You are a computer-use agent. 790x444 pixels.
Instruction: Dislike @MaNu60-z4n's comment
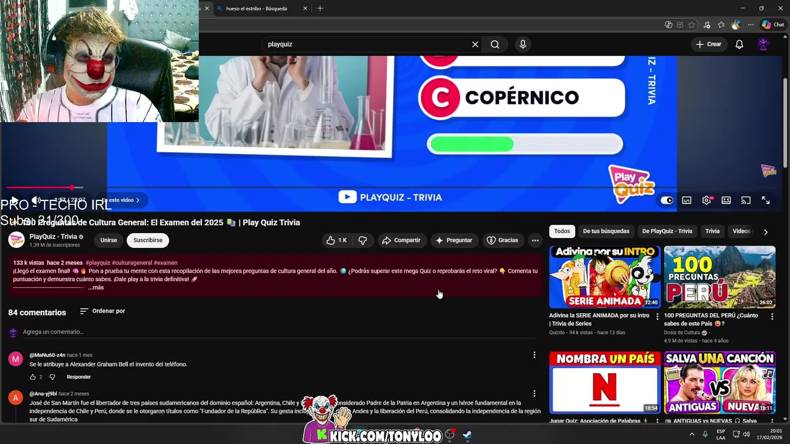coord(52,377)
